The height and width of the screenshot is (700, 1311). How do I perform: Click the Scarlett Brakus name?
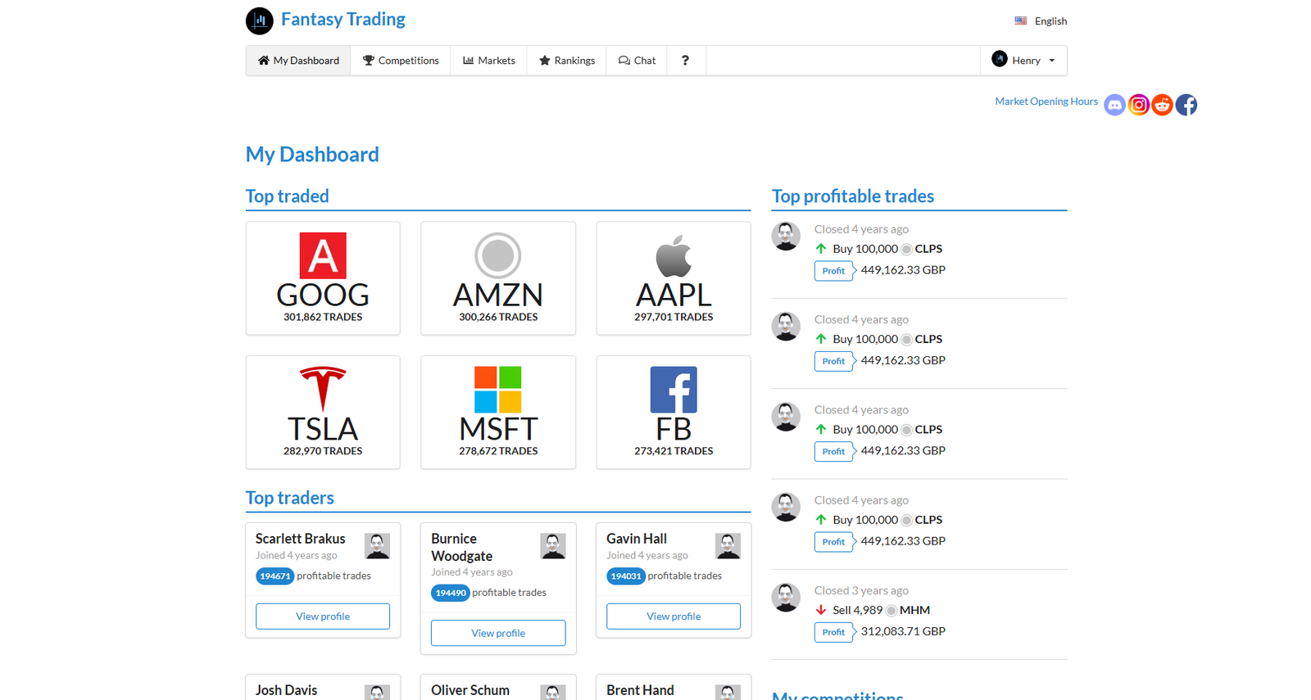coord(300,539)
